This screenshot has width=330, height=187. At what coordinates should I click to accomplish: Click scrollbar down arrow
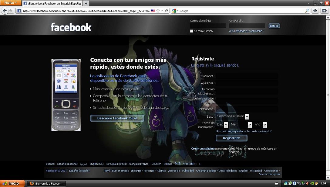(x=328, y=178)
